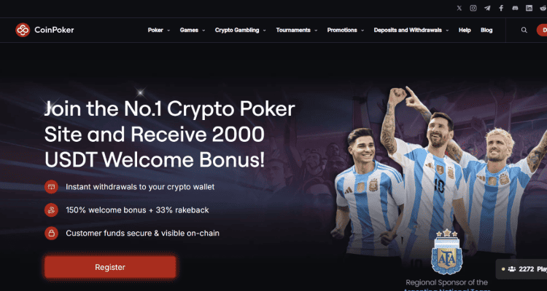Open the Telegram social icon
Screen dimensions: 547x291
coord(487,8)
